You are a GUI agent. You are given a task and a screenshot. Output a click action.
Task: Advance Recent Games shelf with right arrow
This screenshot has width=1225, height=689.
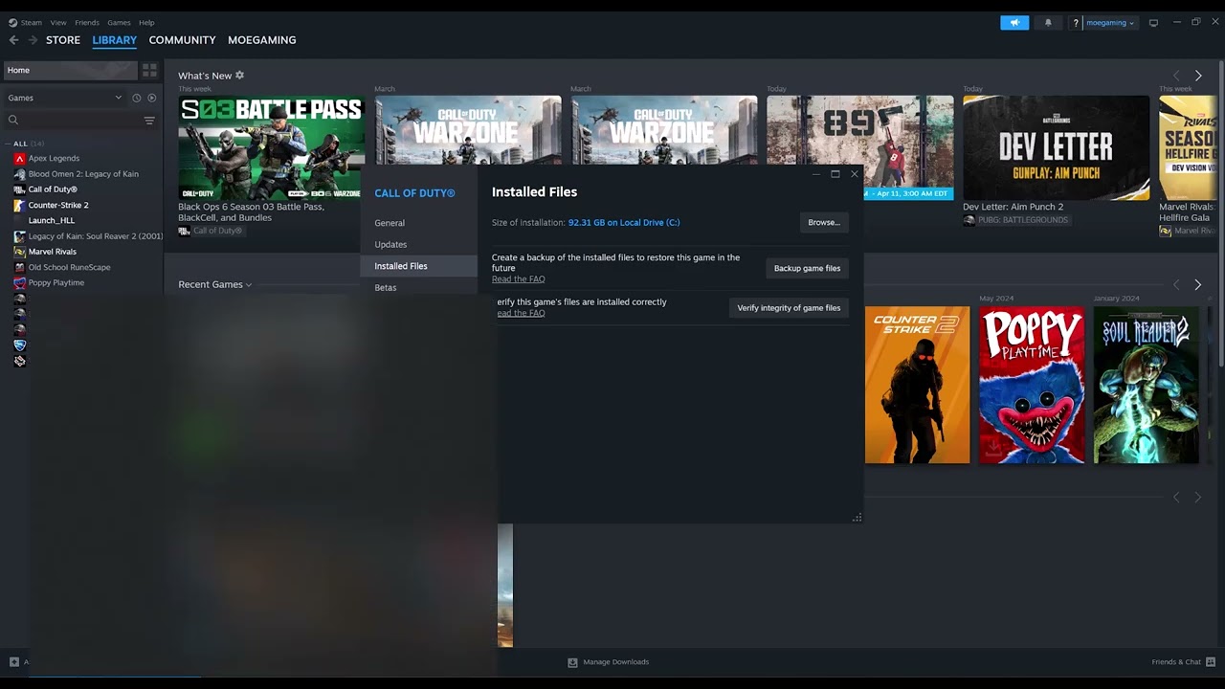click(1197, 284)
